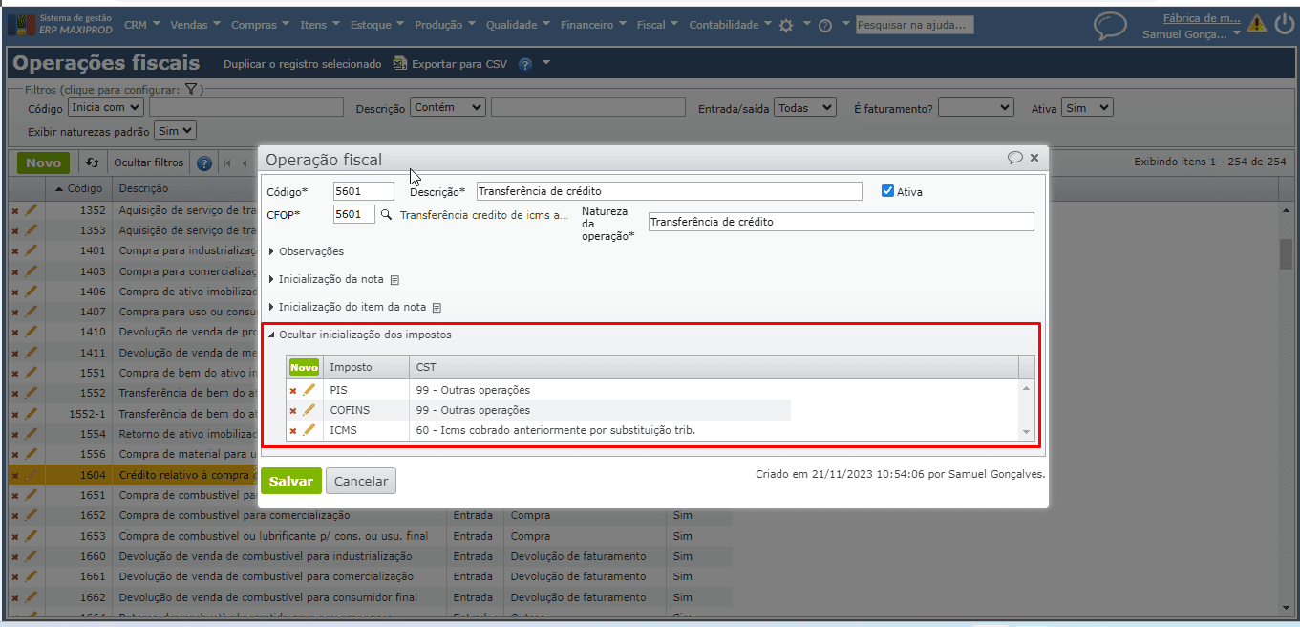The height and width of the screenshot is (627, 1300).
Task: Click the note icon beside Inicialização do item da nota
Action: (x=437, y=308)
